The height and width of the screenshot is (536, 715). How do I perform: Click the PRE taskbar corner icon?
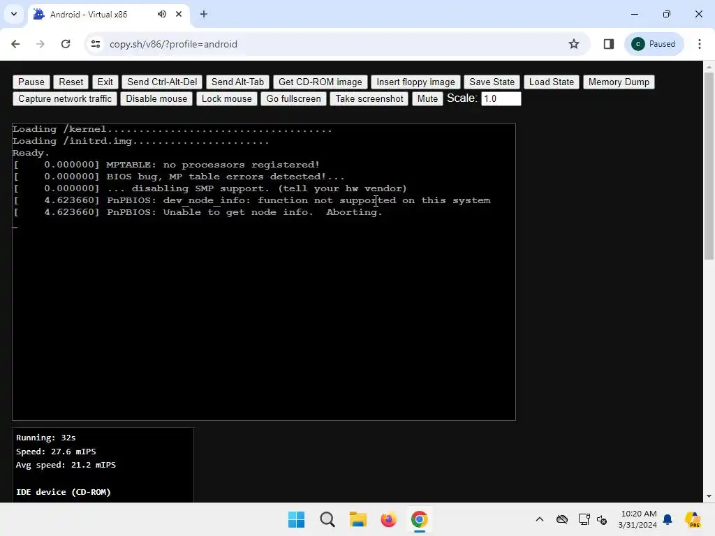pos(693,519)
